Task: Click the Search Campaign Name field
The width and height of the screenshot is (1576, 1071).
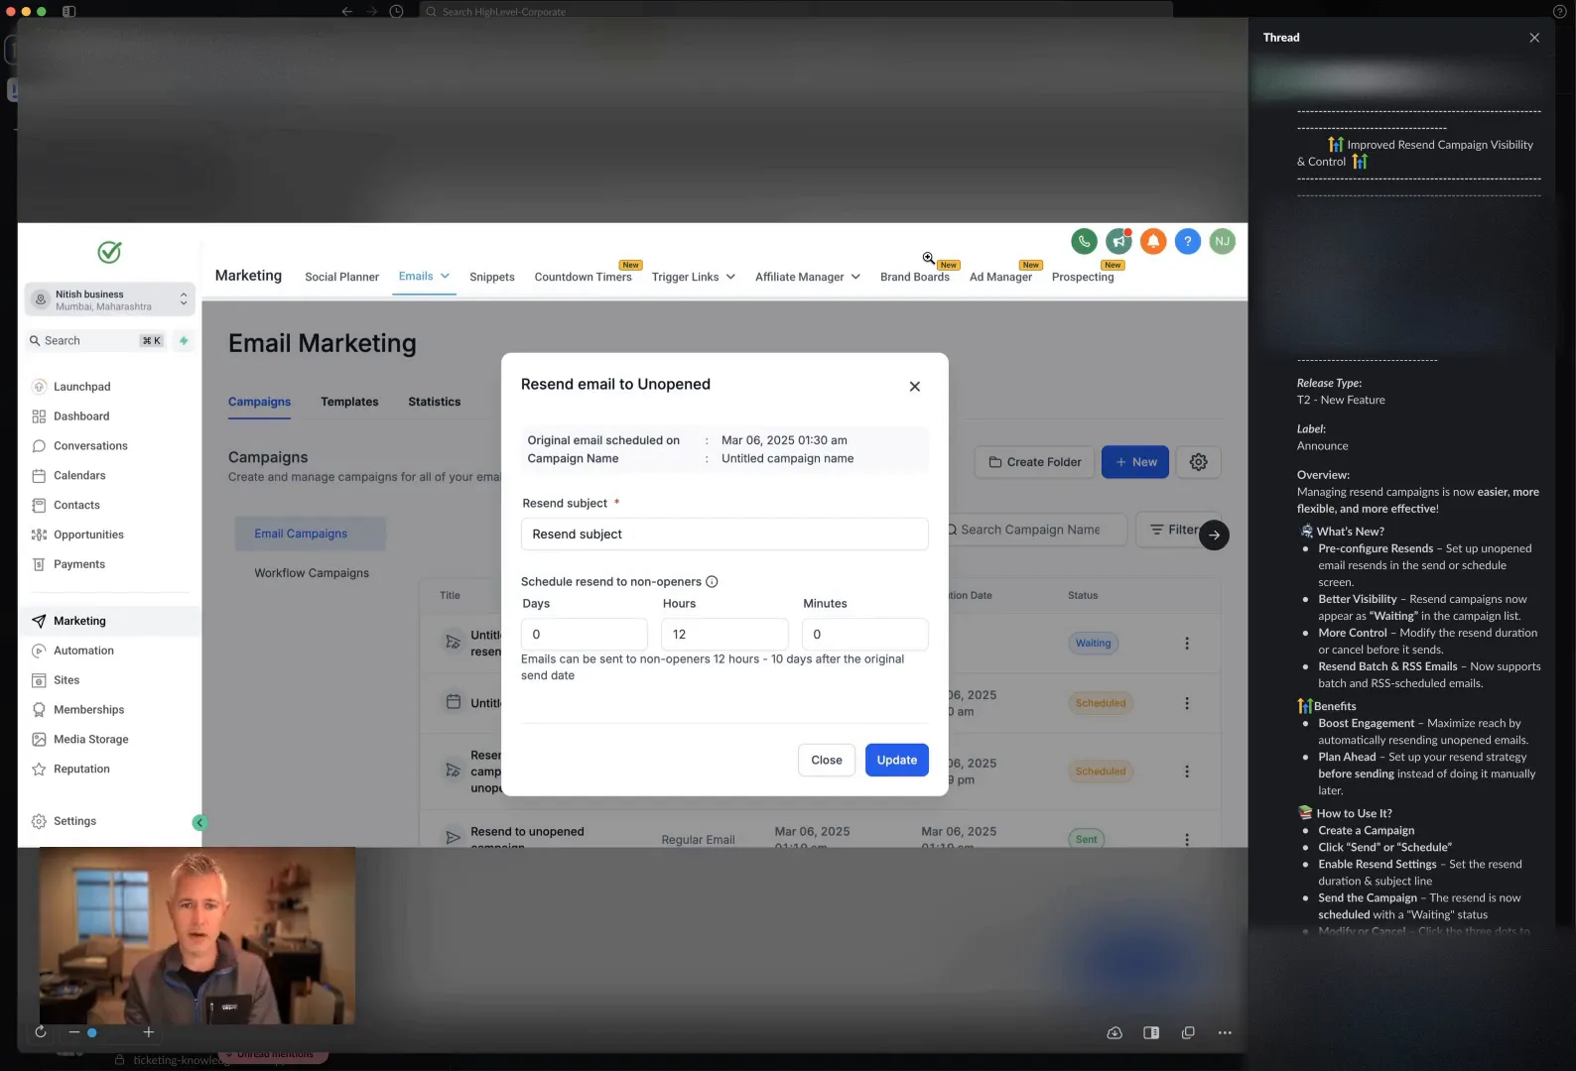Action: click(1032, 530)
